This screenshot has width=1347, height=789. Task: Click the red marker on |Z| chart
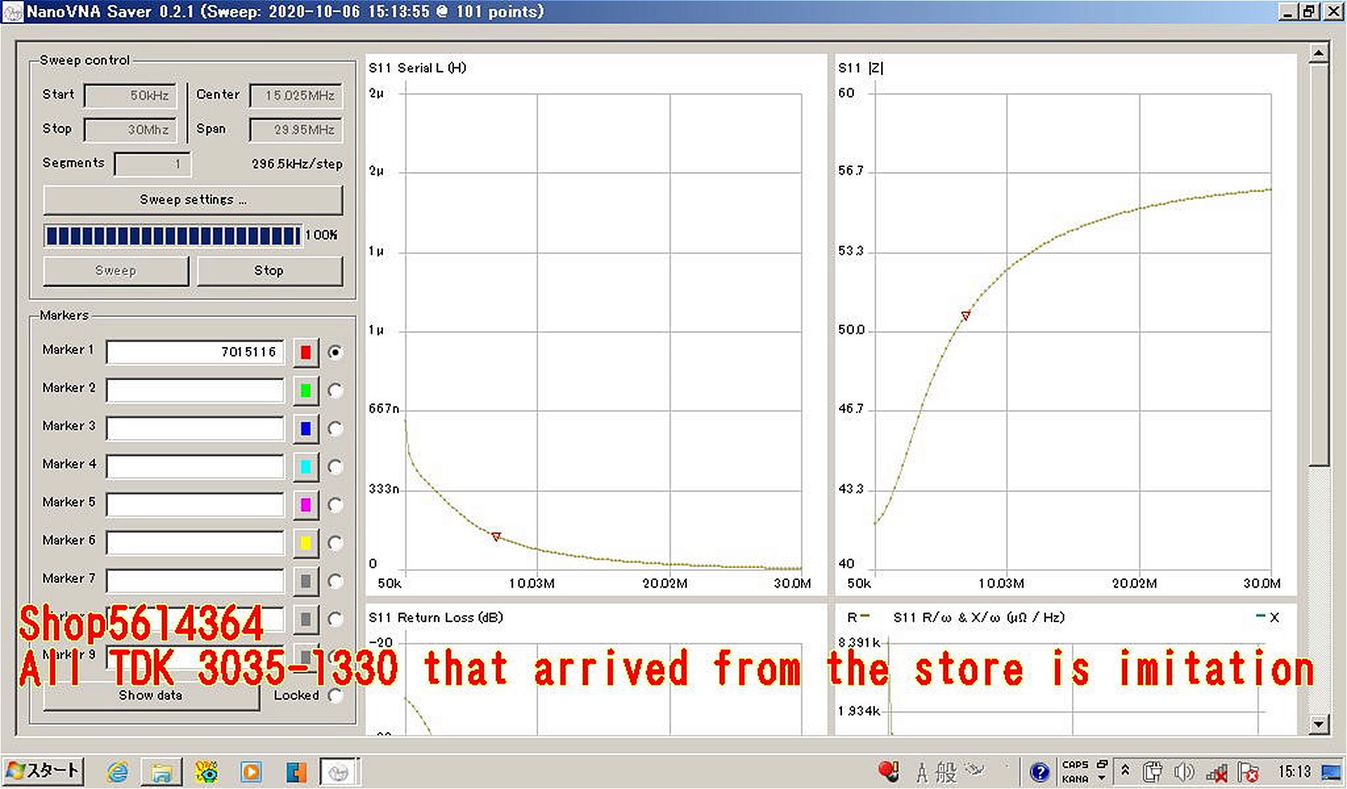(966, 316)
